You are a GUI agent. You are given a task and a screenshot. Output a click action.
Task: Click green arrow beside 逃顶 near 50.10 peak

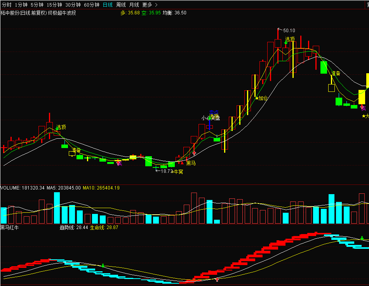pos(286,43)
